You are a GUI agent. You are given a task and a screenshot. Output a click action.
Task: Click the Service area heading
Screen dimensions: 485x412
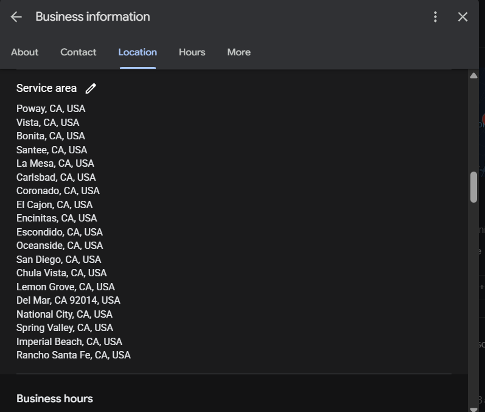46,88
